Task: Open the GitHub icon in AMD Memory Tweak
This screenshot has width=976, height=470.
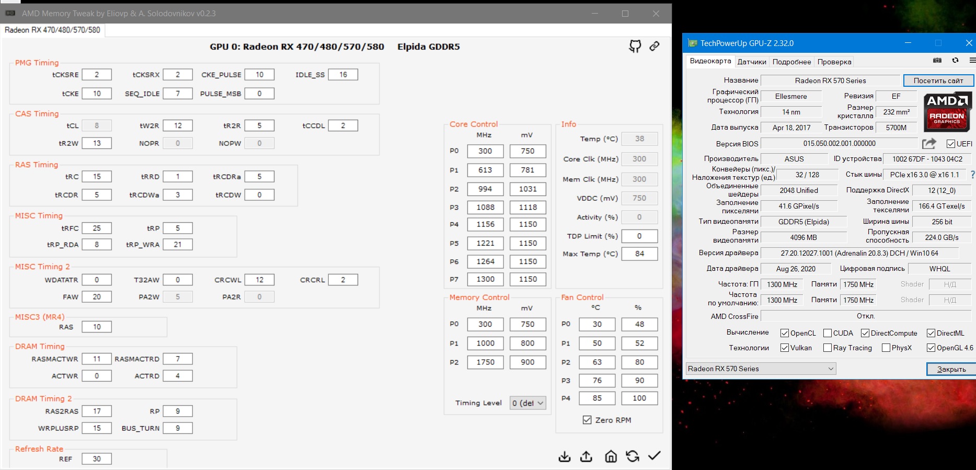Action: [x=635, y=47]
